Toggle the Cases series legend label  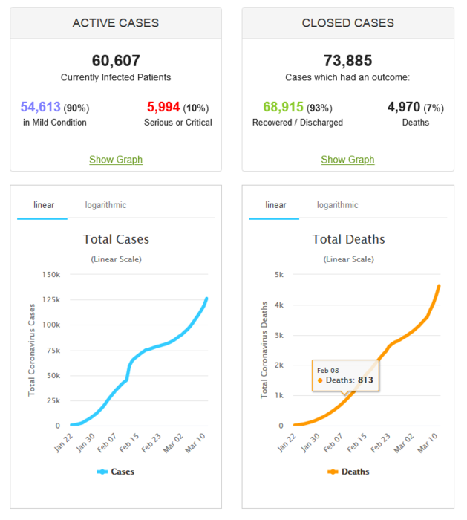pyautogui.click(x=123, y=472)
